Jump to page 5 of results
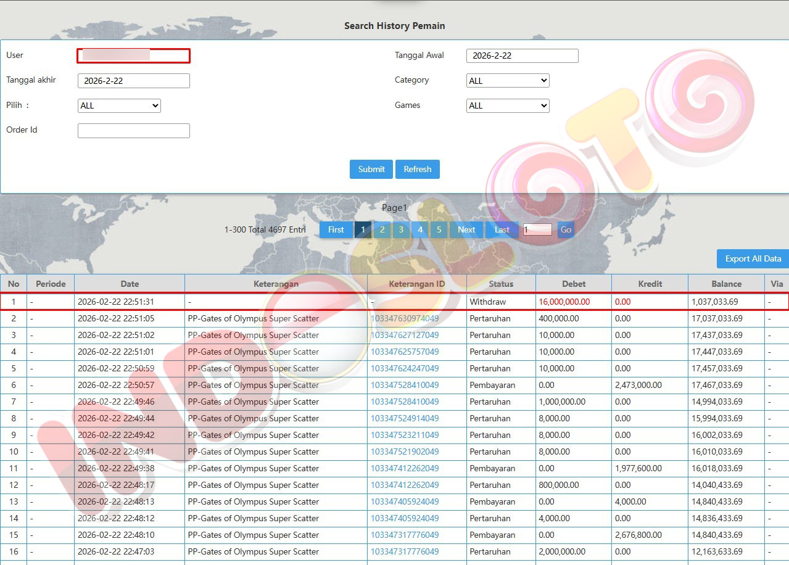789x565 pixels. point(439,229)
